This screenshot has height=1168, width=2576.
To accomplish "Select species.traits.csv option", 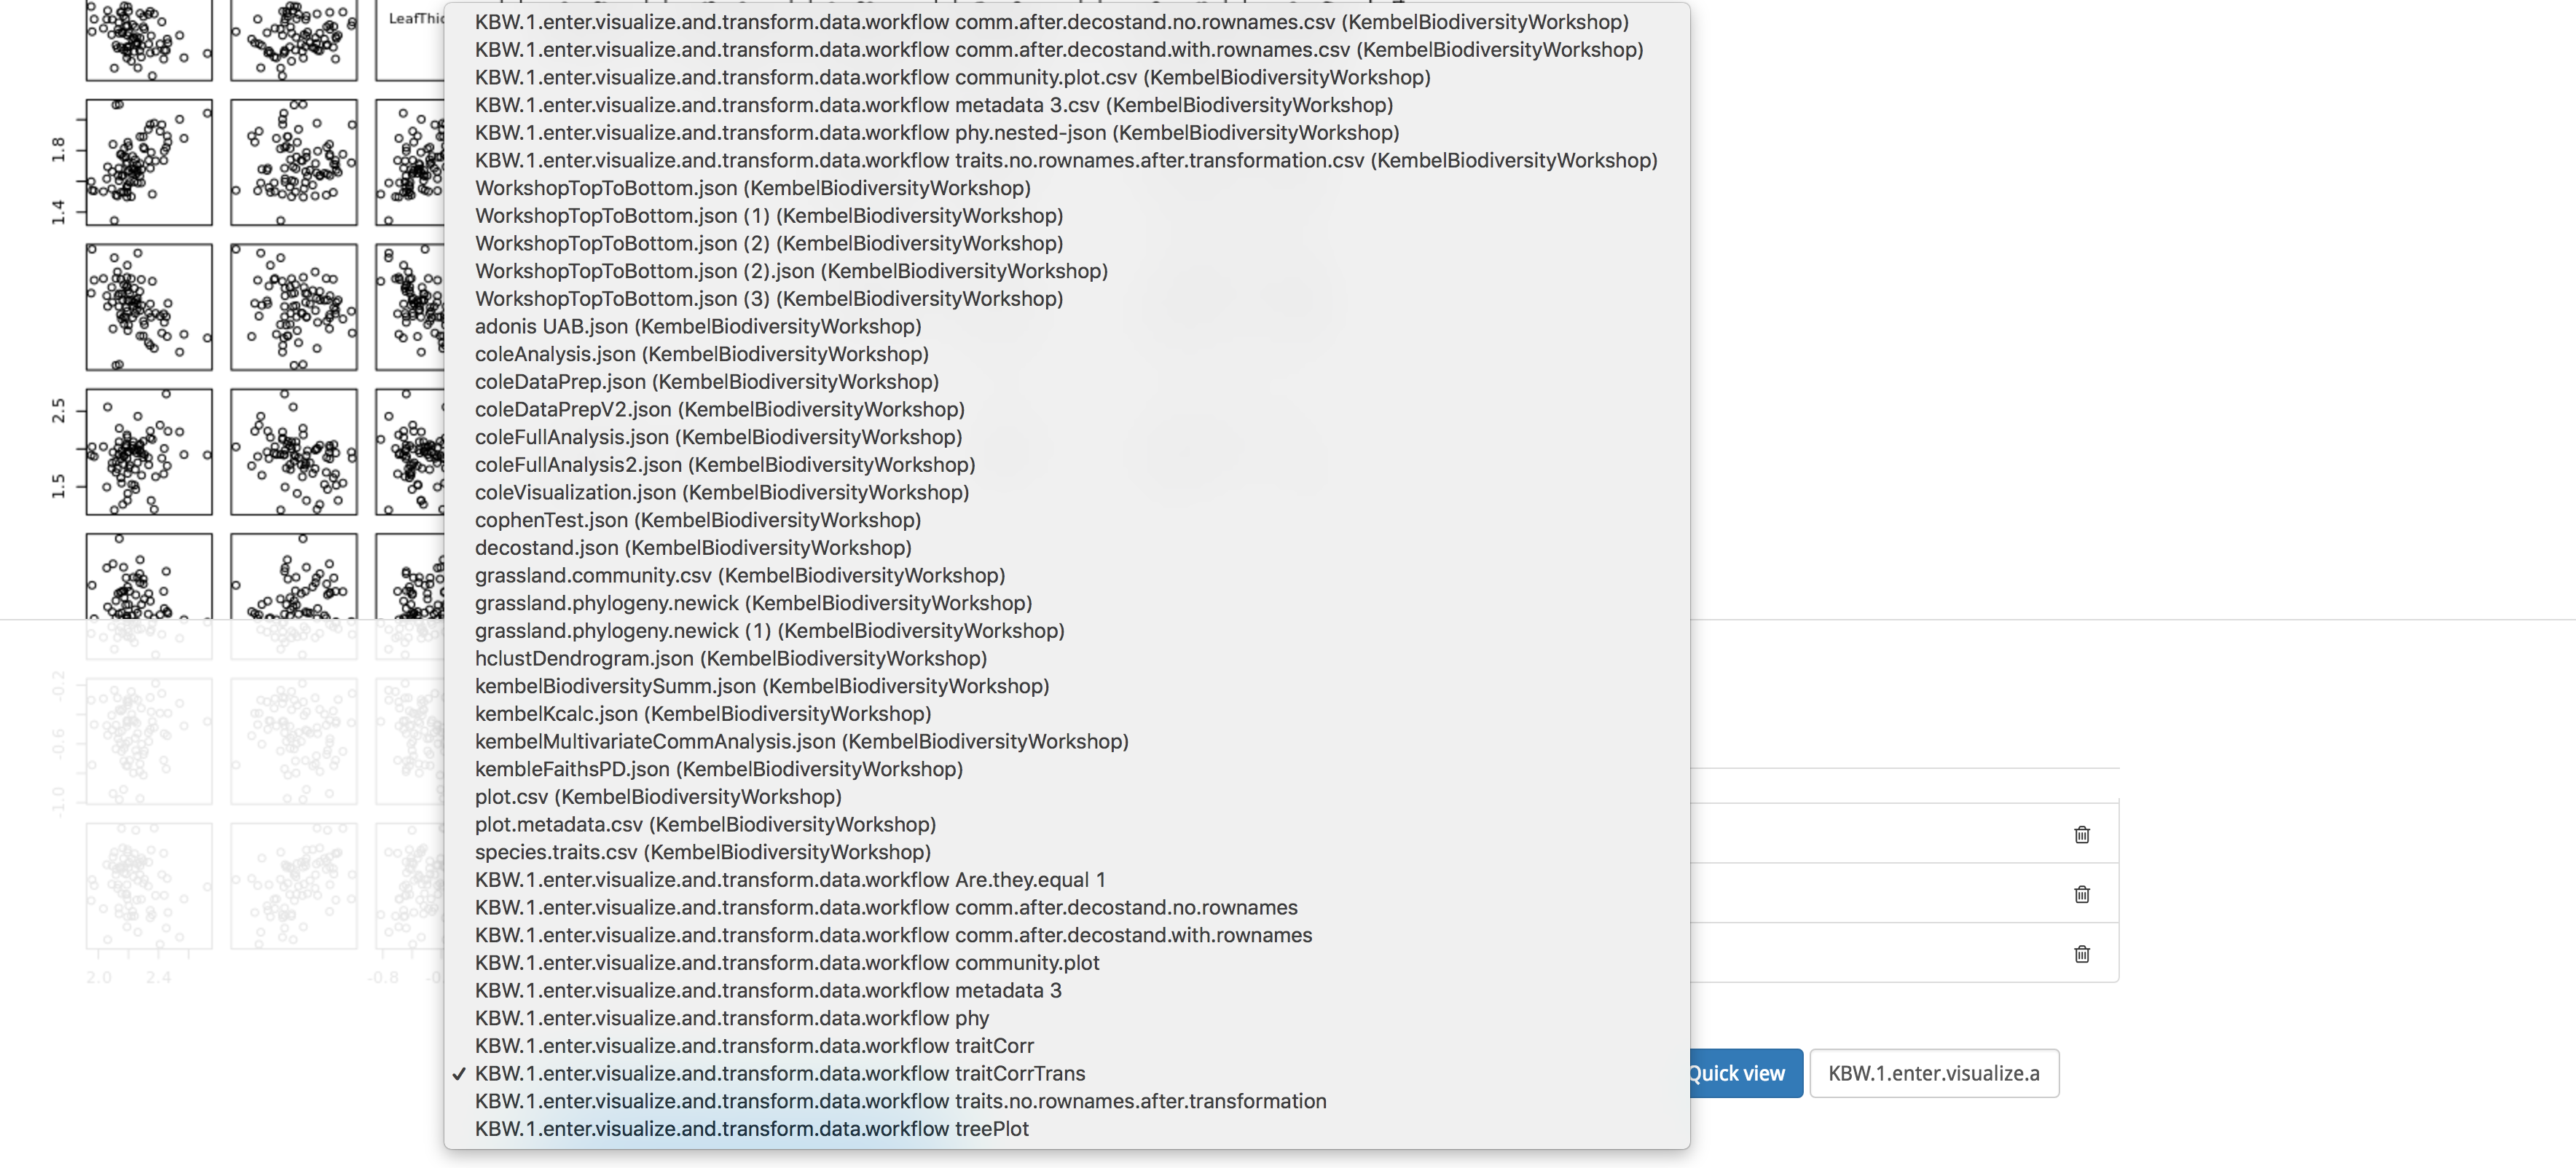I will [1066, 852].
